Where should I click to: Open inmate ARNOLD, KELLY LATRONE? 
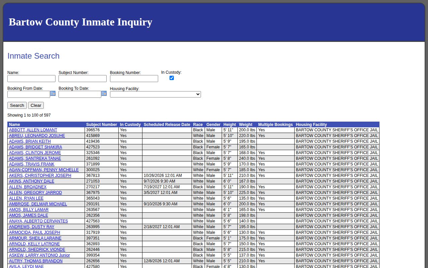click(x=34, y=244)
